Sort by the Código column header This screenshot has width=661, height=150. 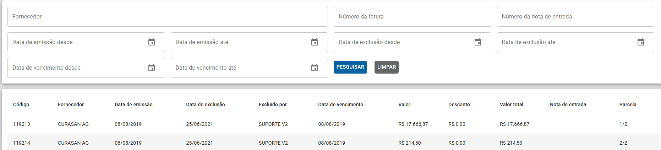(21, 105)
